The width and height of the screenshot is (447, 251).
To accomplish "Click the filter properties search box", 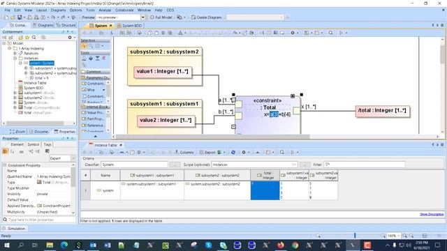I will tap(39, 220).
